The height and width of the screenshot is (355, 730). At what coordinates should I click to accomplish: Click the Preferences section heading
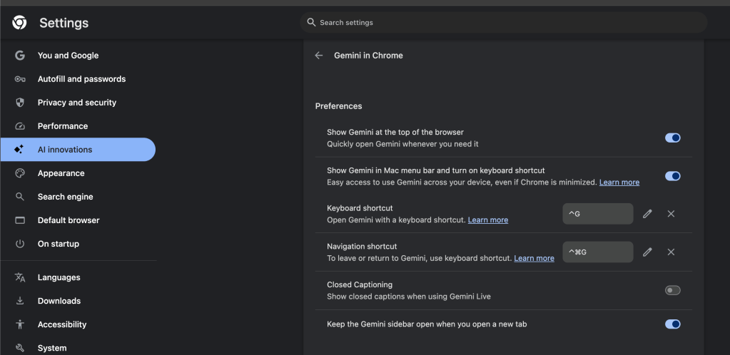(x=338, y=106)
